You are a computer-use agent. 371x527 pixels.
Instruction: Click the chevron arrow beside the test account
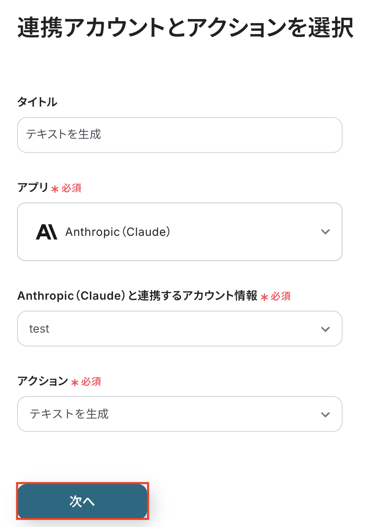coord(325,329)
